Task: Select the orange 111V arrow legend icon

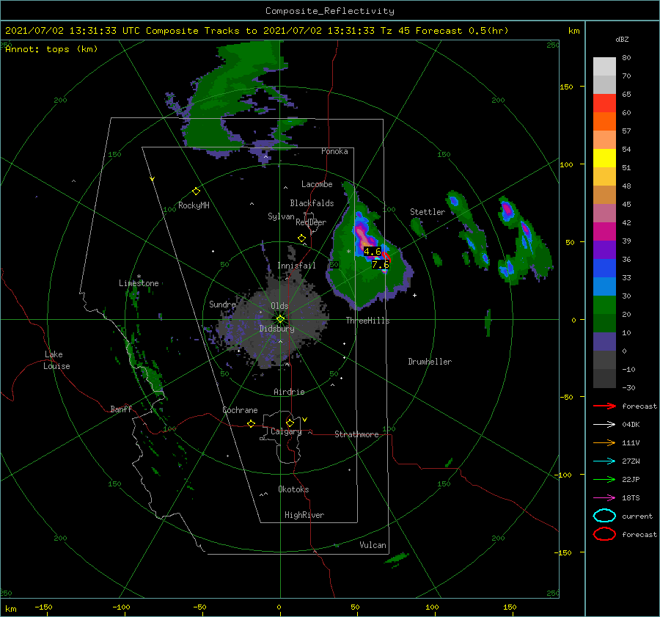Action: [604, 442]
